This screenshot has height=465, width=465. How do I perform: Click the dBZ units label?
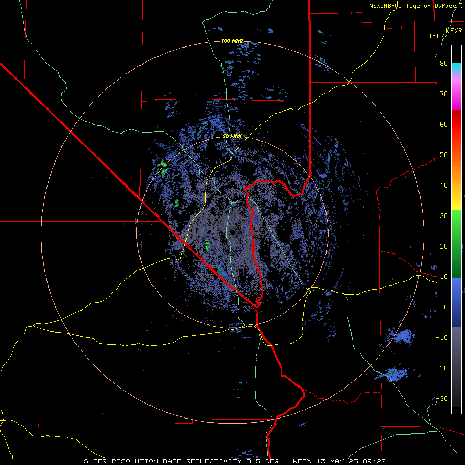pos(439,36)
